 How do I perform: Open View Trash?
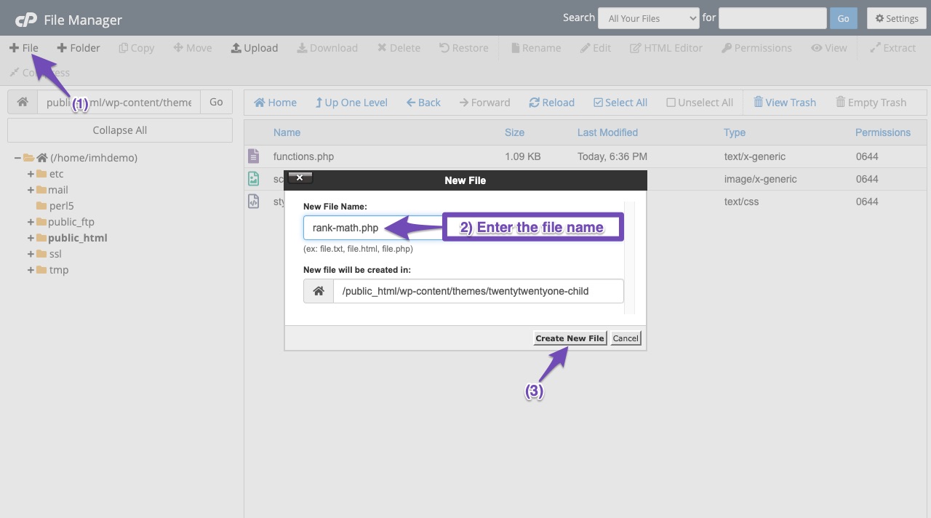pyautogui.click(x=784, y=103)
